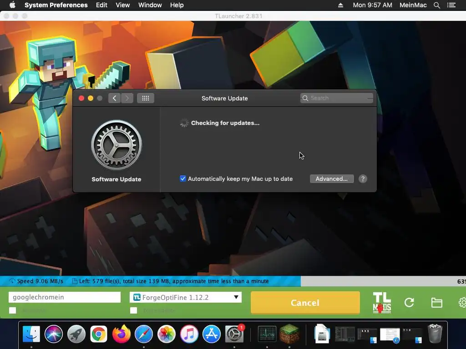Open the folder icon in TLauncher

(436, 303)
